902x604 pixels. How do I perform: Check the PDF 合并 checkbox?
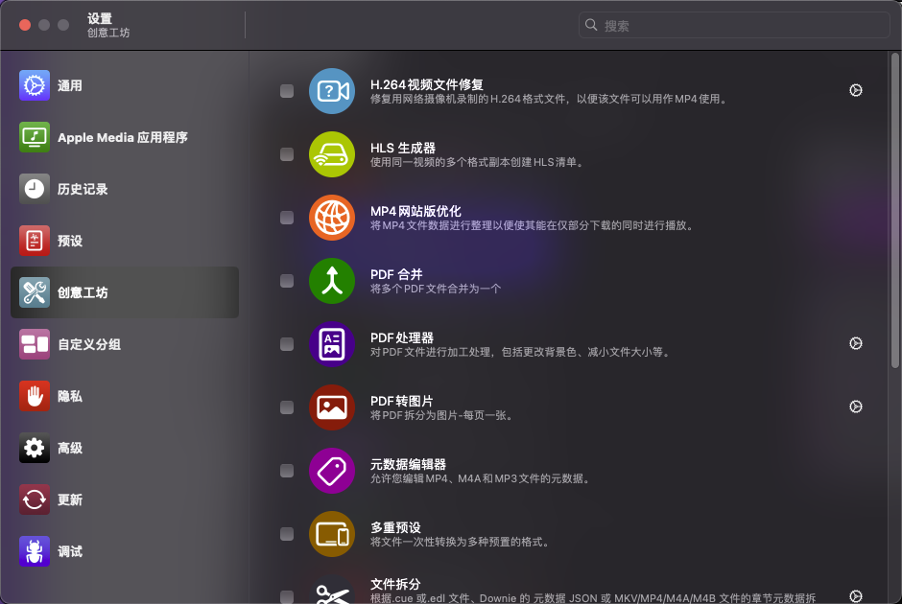287,281
